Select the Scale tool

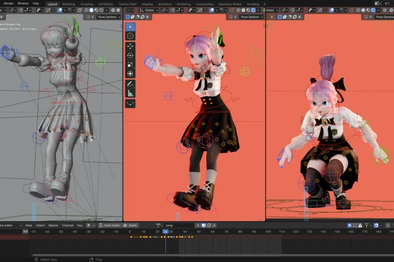pos(130,65)
